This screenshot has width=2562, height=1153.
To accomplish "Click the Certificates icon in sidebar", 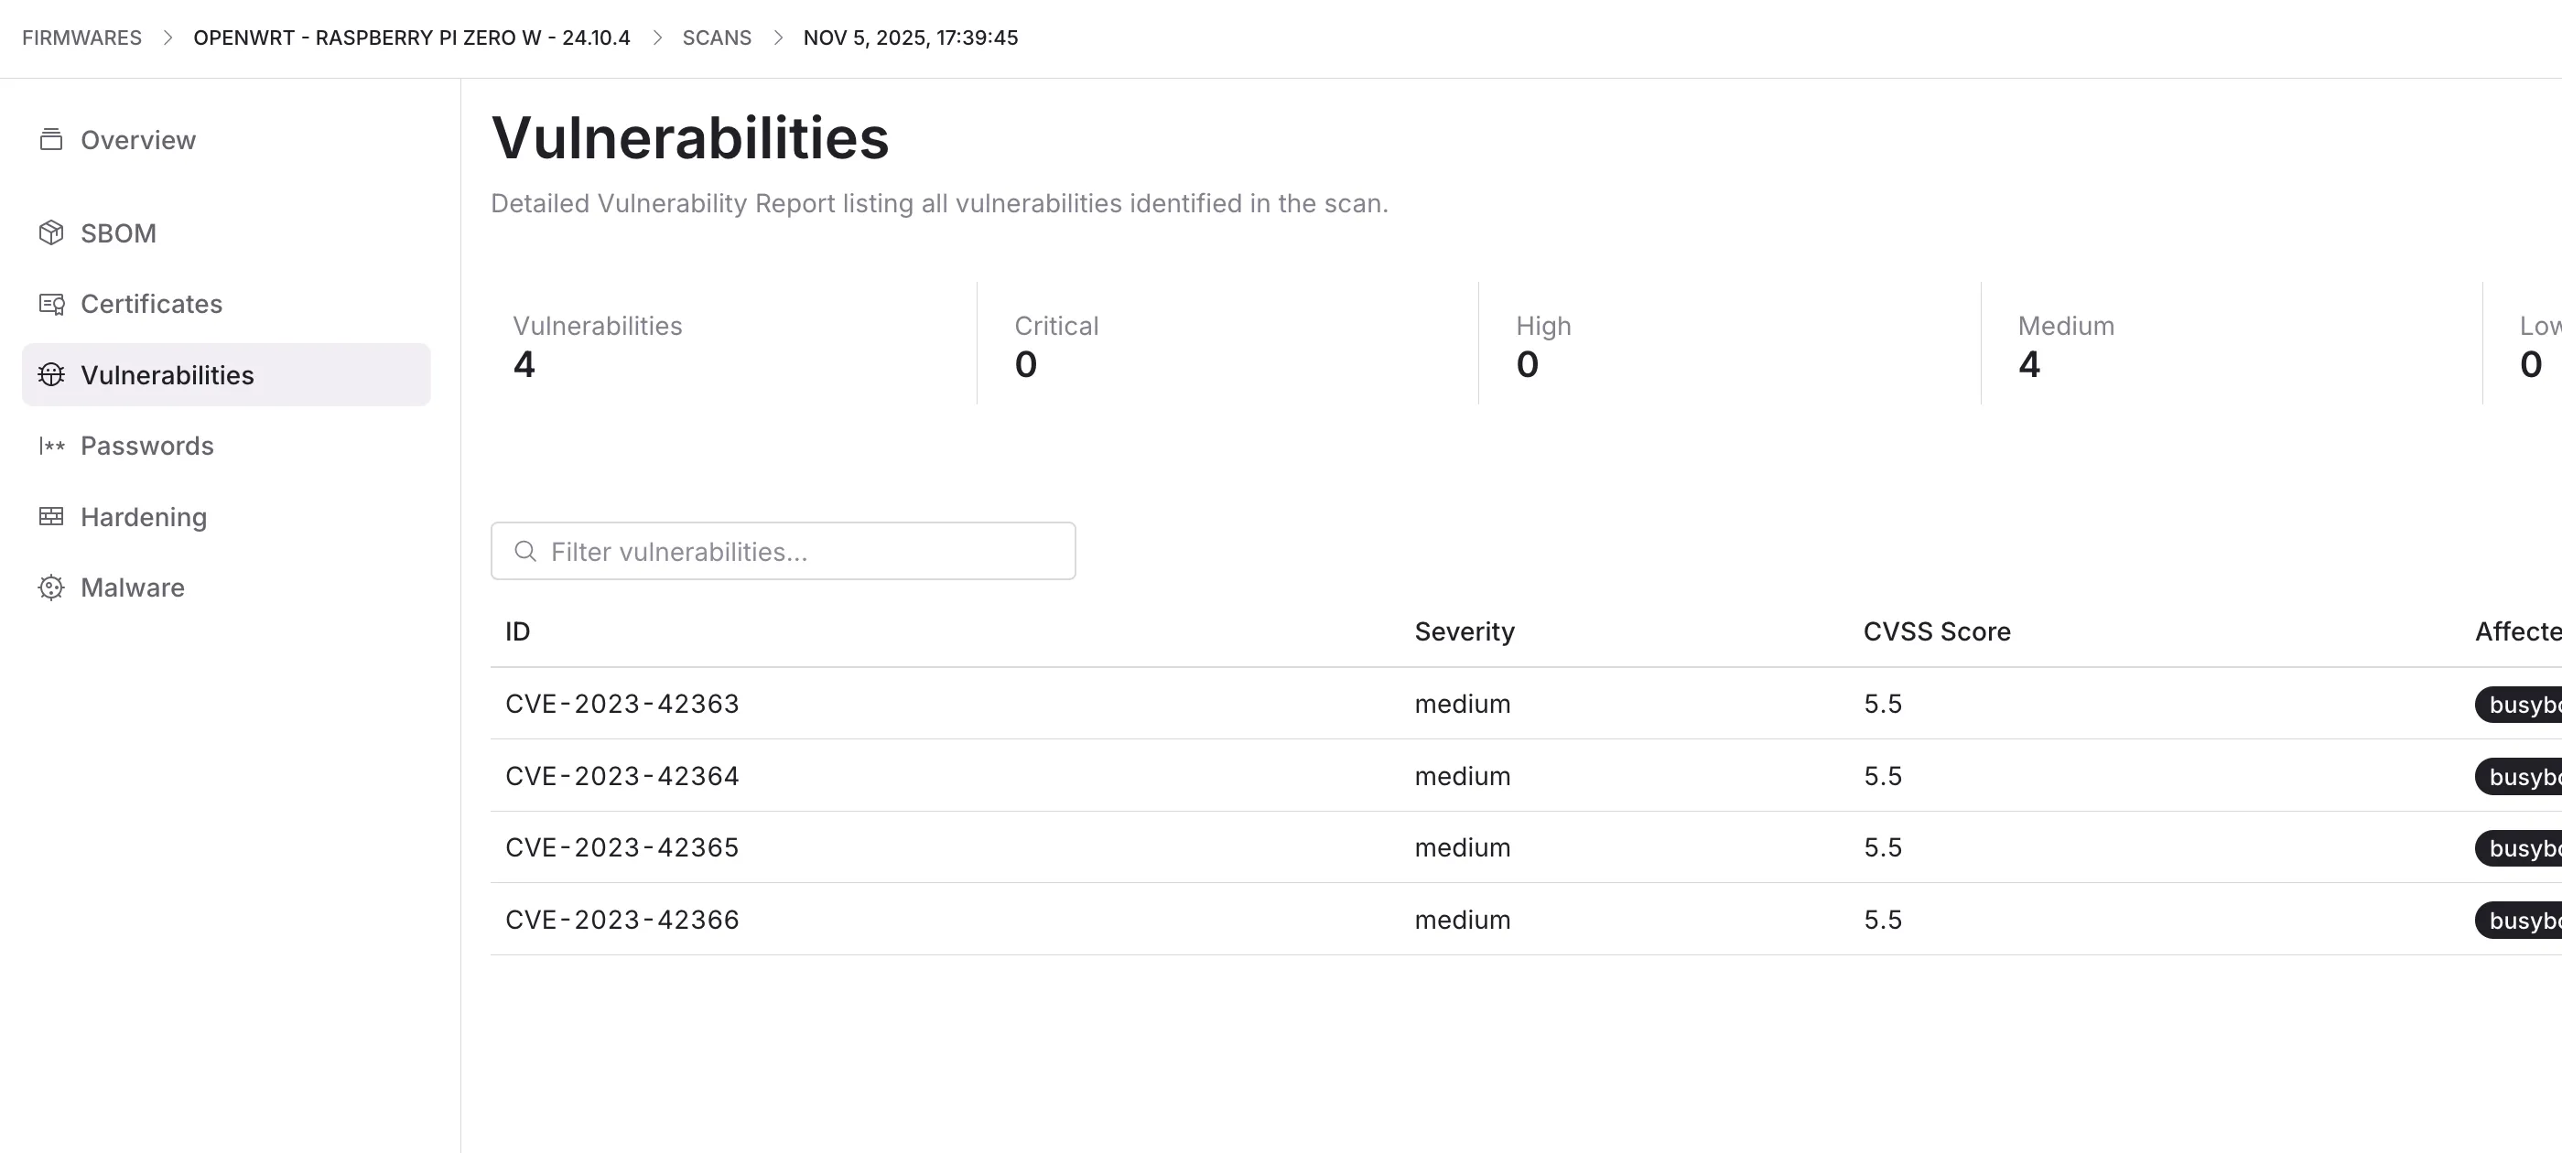I will point(50,304).
